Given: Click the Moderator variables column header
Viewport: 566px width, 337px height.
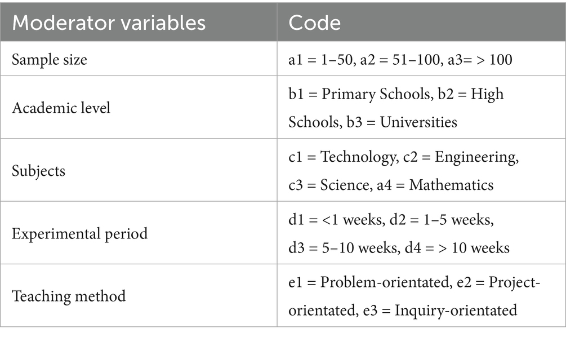Looking at the screenshot, I should pos(109,23).
